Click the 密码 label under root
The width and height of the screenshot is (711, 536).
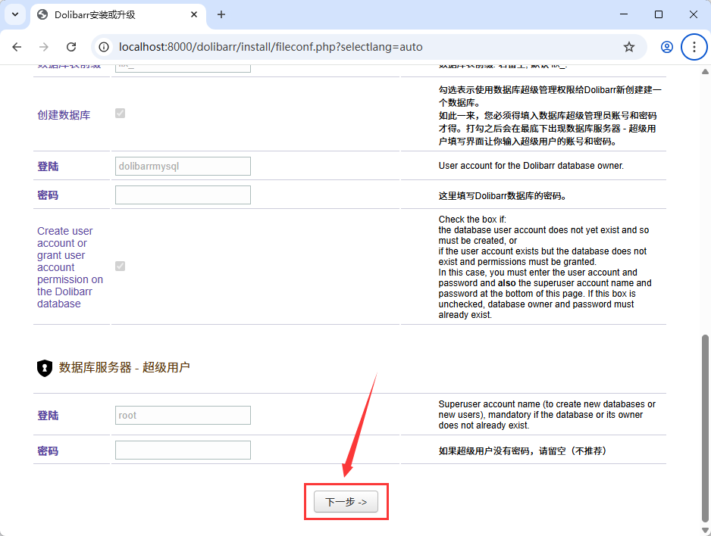[x=48, y=451]
